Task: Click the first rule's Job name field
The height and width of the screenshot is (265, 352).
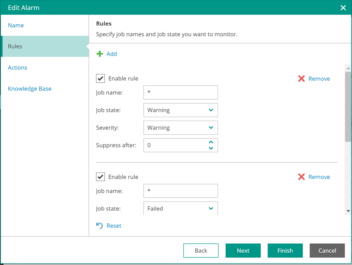Action: (x=181, y=92)
